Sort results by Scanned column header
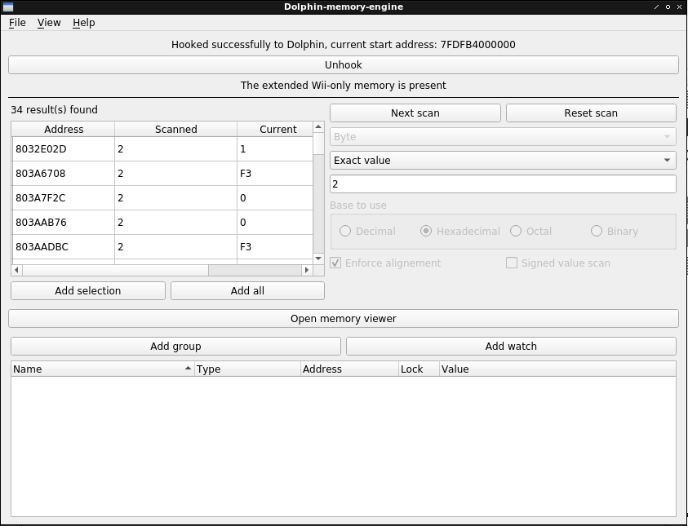 tap(176, 130)
